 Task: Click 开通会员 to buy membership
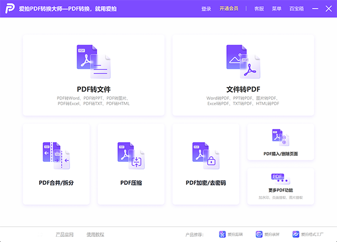(x=229, y=8)
